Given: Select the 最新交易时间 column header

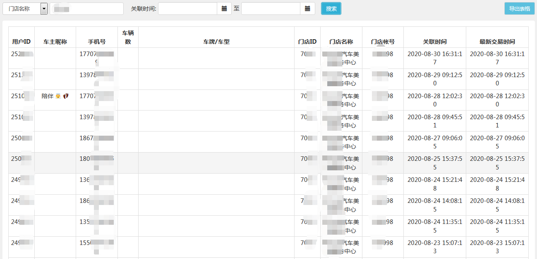Looking at the screenshot, I should pyautogui.click(x=497, y=42).
